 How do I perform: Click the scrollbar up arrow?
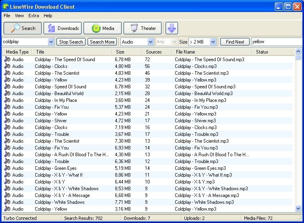click(298, 51)
